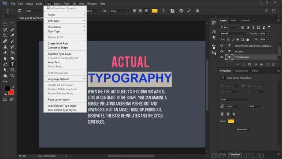Viewport: 282px width, 159px height.
Task: Open the OpenType submenu
Action: pos(65,31)
